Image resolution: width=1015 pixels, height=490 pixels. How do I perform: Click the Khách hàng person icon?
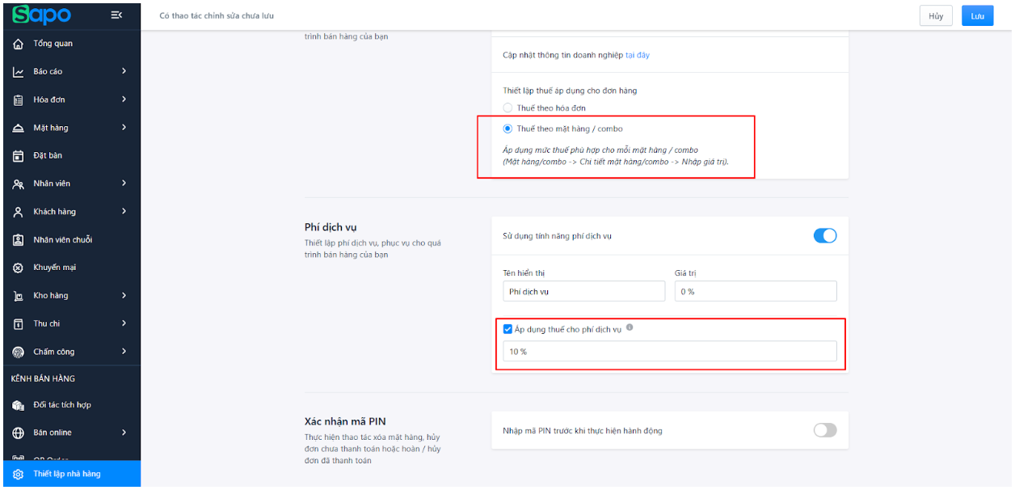(x=18, y=212)
